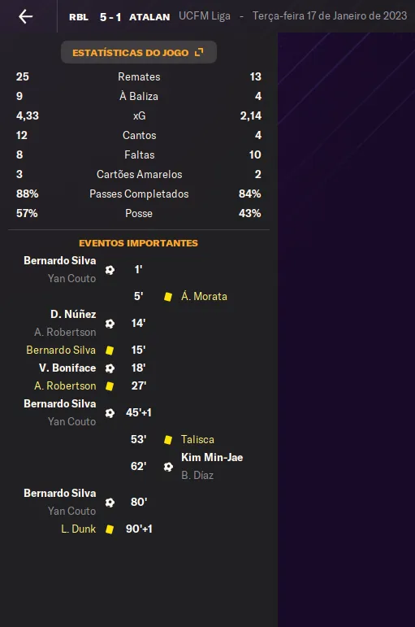Click the RBL team name in header
The image size is (415, 627).
click(x=79, y=17)
